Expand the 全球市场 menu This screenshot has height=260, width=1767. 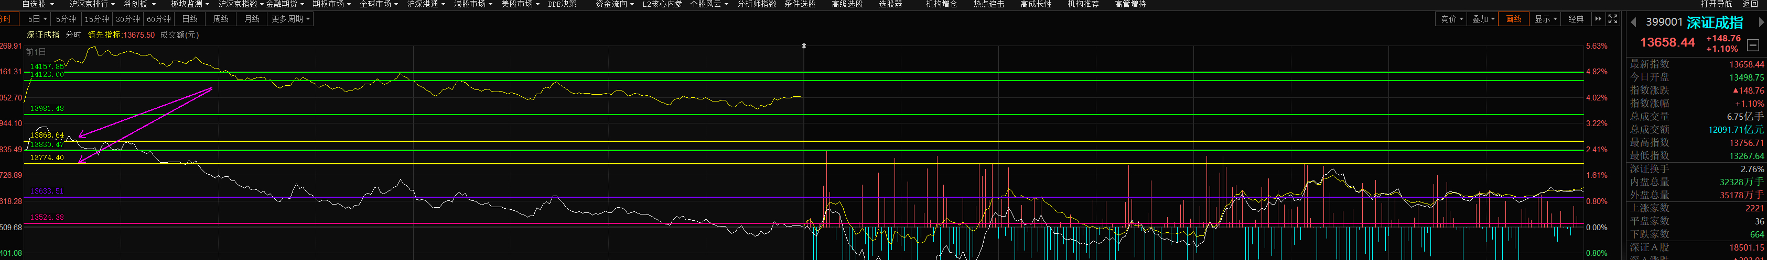click(x=379, y=4)
